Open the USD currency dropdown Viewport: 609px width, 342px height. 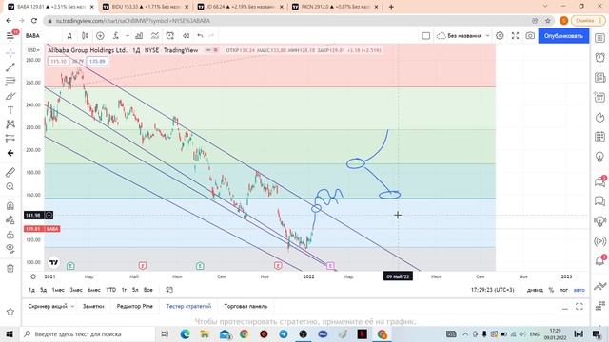(33, 50)
